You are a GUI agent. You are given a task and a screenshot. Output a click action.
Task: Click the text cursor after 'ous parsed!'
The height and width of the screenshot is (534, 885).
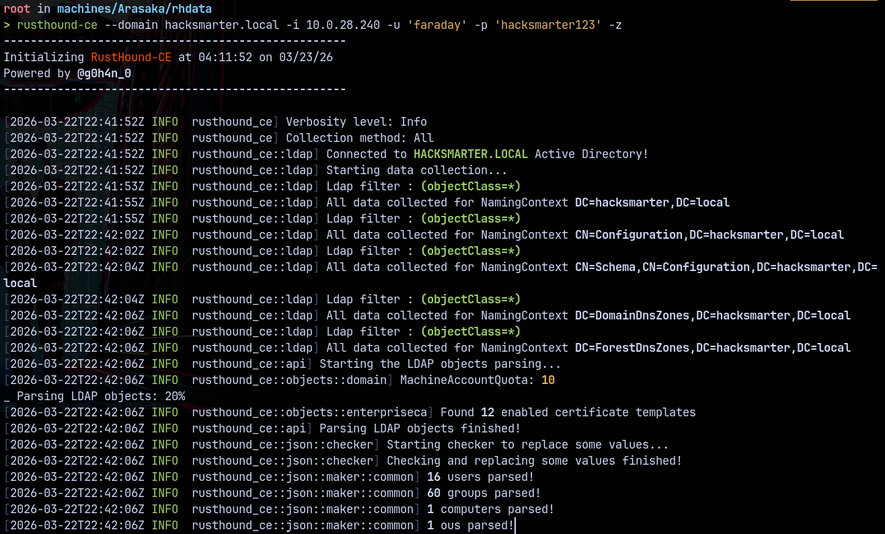coord(516,525)
